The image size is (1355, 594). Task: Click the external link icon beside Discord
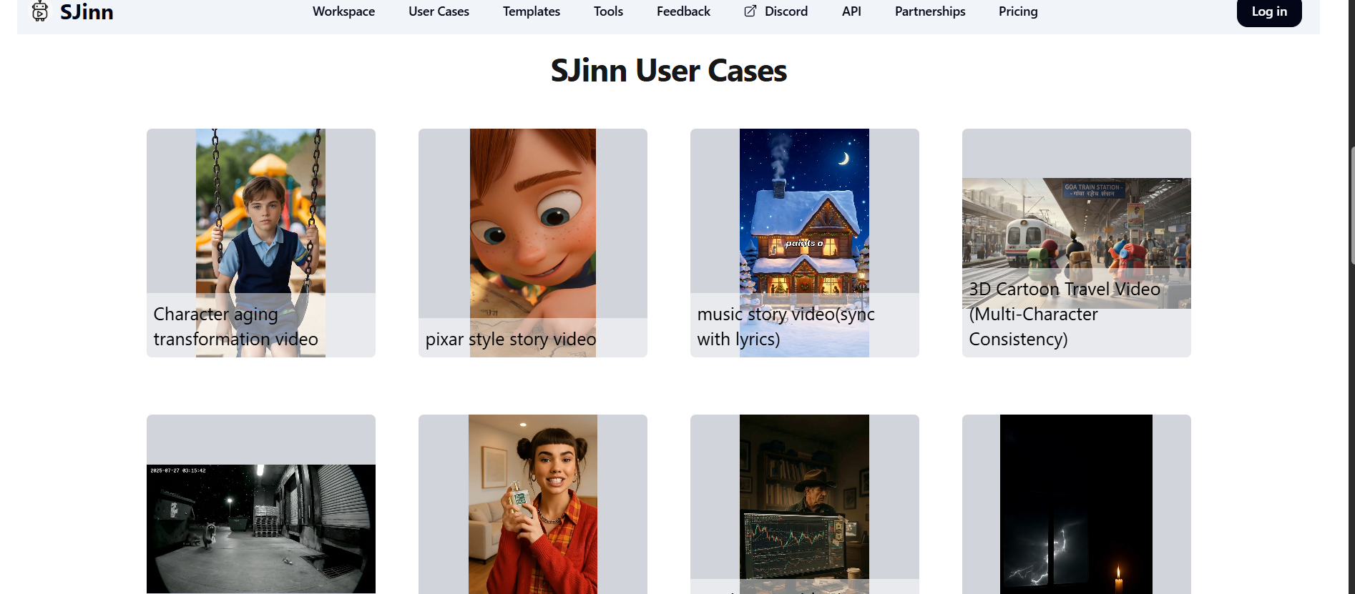click(x=750, y=11)
